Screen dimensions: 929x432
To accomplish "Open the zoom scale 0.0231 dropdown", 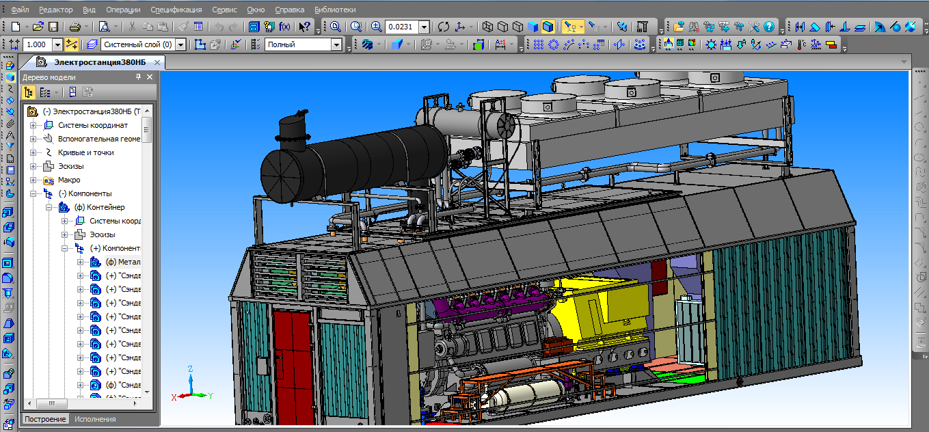I will click(424, 27).
